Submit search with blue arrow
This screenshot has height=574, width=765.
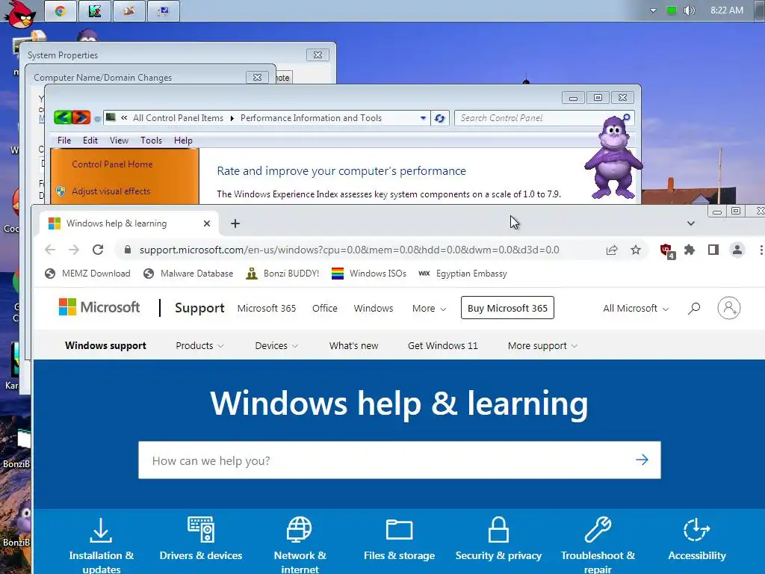point(642,460)
